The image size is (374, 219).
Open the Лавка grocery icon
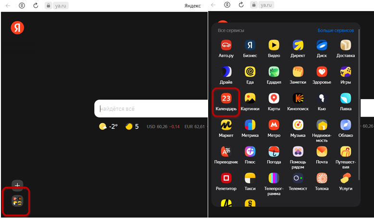tap(346, 98)
